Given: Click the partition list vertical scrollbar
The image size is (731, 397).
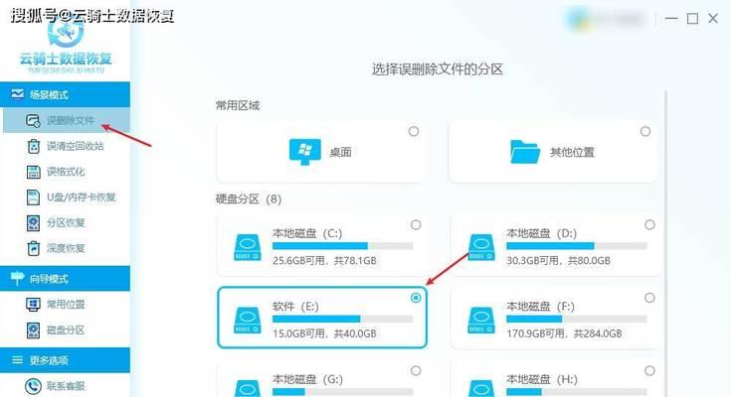Looking at the screenshot, I should coord(665,242).
